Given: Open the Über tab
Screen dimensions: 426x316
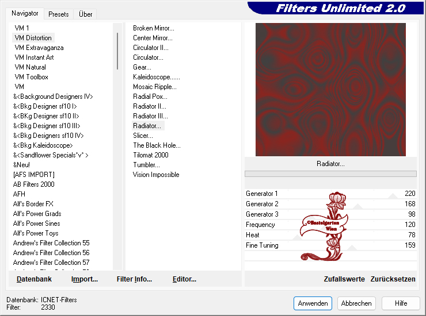Looking at the screenshot, I should click(x=85, y=14).
